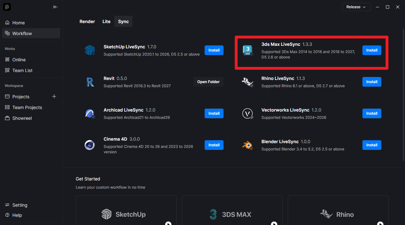
Task: Open the SketchUp tutorial card
Action: coord(126,210)
